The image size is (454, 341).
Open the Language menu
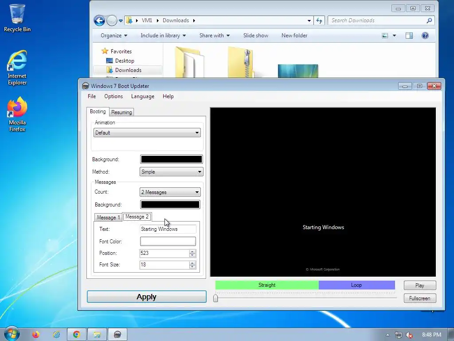pos(143,96)
